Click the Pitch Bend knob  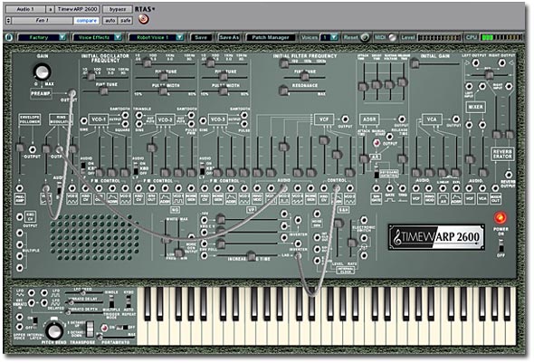tap(54, 330)
